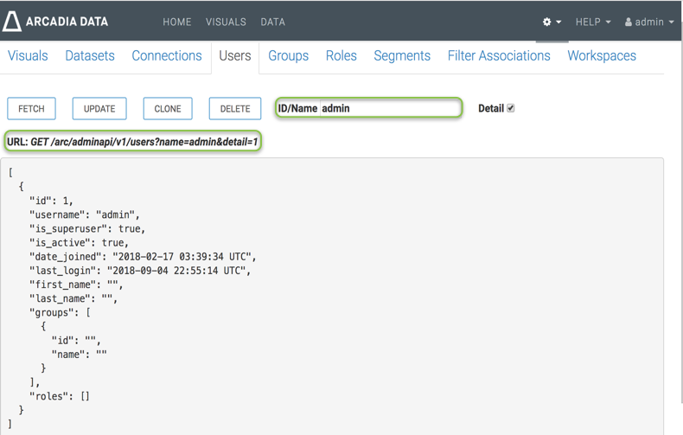Select the Users tab
The image size is (683, 435).
tap(235, 55)
